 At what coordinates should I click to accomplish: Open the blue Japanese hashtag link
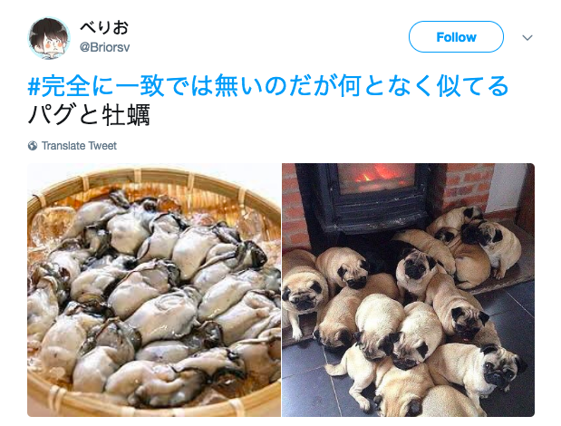pos(268,86)
